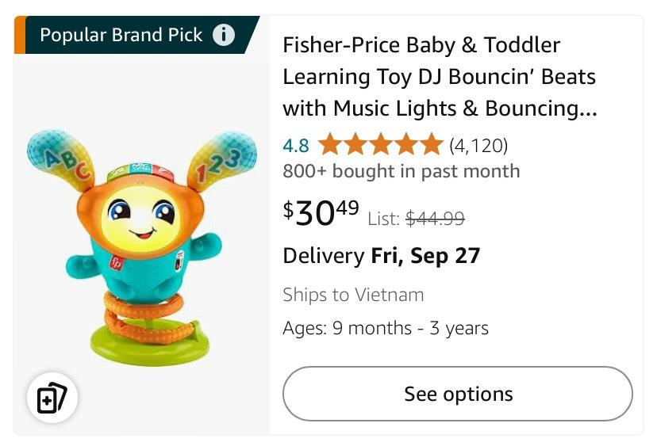Click the Ships to Vietnam text

point(353,295)
